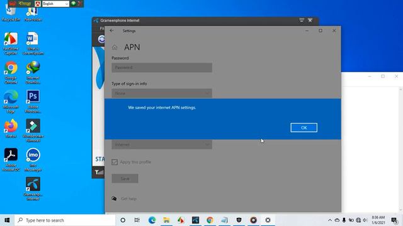
Task: Expand the Type of sign-in info dropdown
Action: click(162, 94)
